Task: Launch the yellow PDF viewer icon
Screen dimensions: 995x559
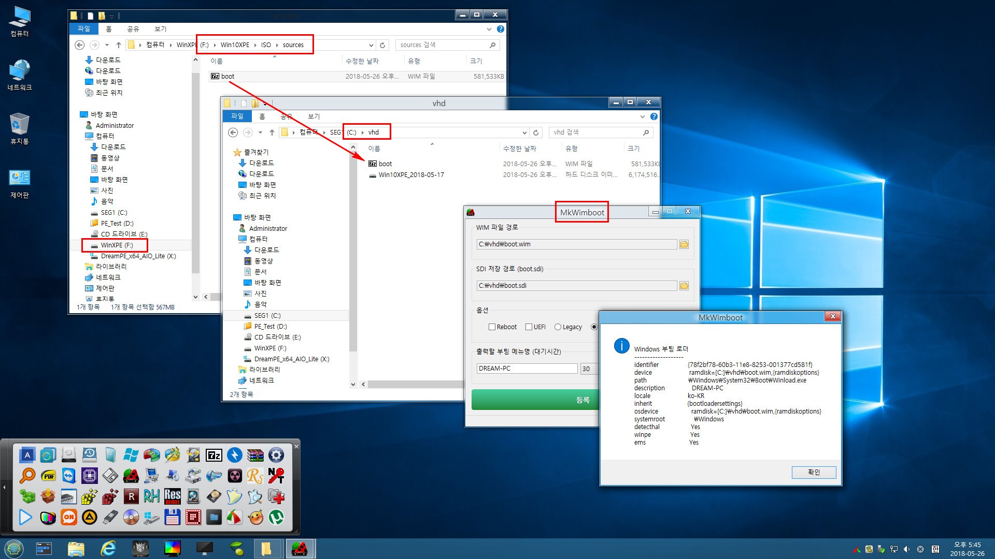Action: click(x=48, y=476)
